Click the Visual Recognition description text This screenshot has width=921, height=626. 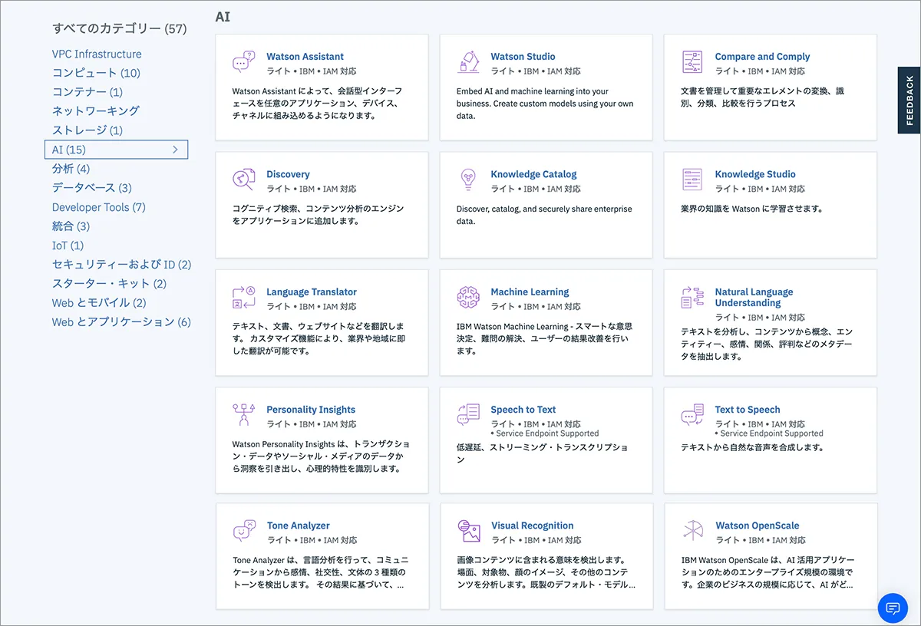point(545,572)
